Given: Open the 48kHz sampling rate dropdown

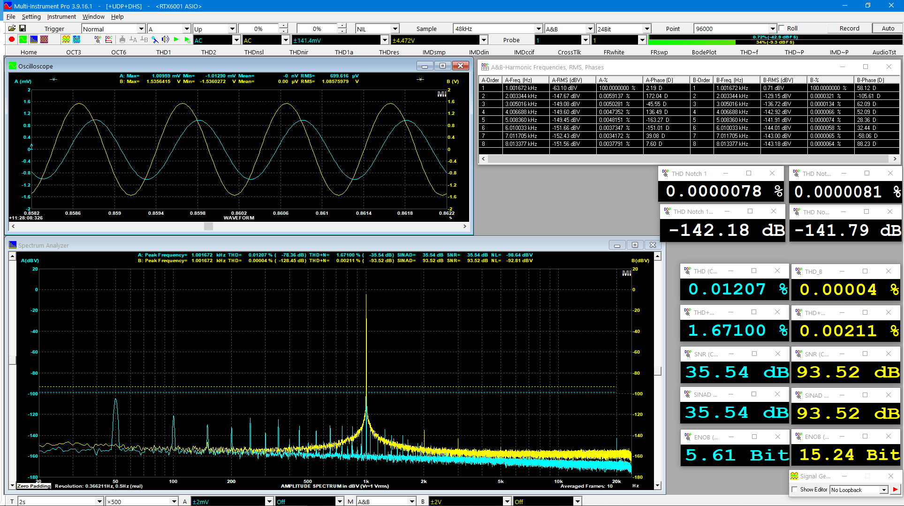Looking at the screenshot, I should pos(539,28).
